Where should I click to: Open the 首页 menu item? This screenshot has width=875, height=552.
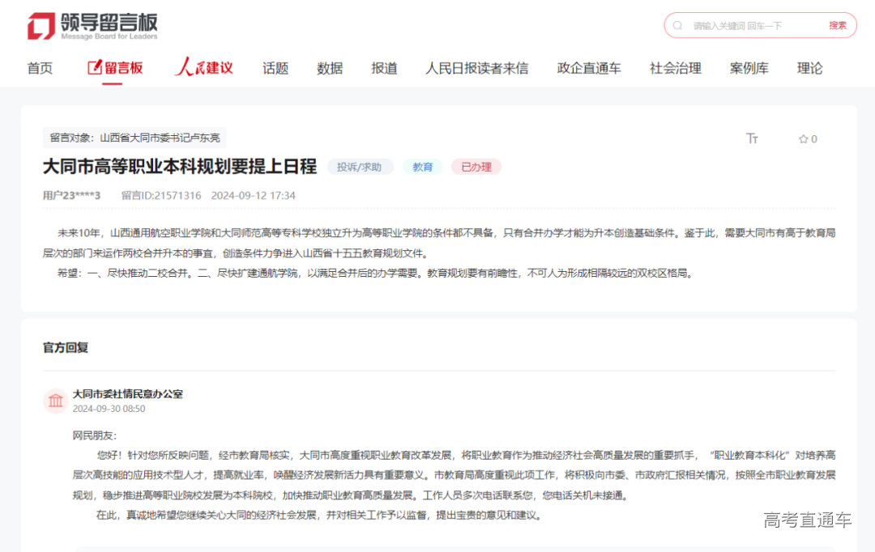tap(40, 69)
